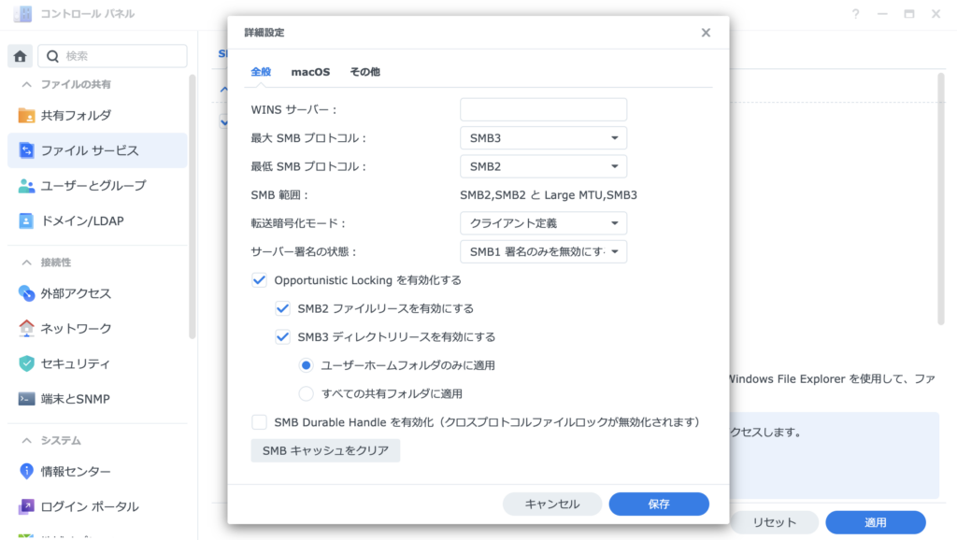The height and width of the screenshot is (540, 957).
Task: Open 共有フォルダ folder icon
Action: 26,115
